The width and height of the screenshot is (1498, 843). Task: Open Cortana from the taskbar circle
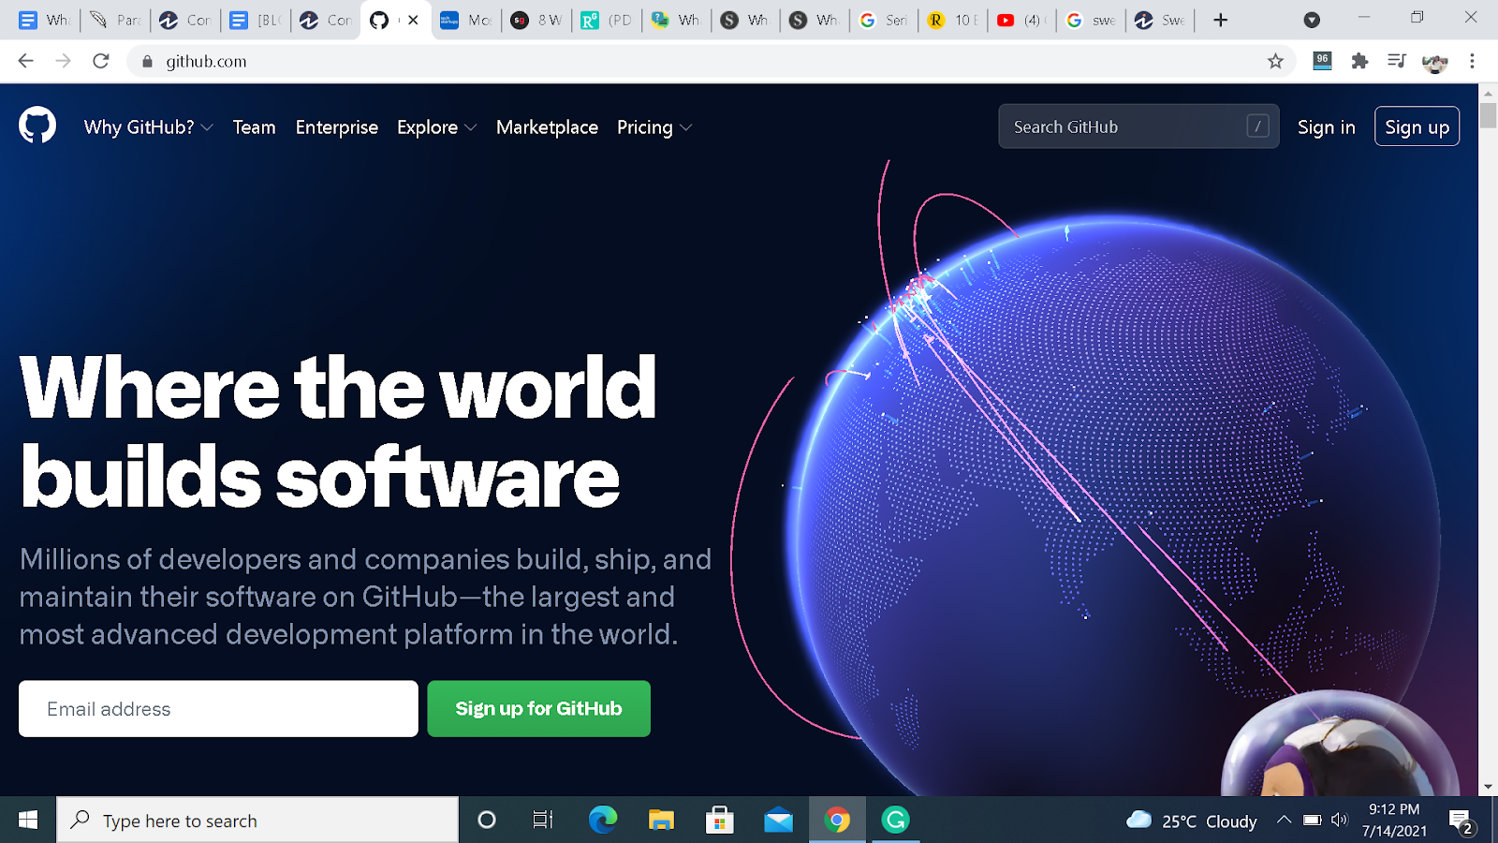pos(486,821)
